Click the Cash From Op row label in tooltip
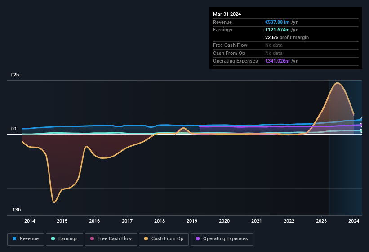 click(x=229, y=53)
